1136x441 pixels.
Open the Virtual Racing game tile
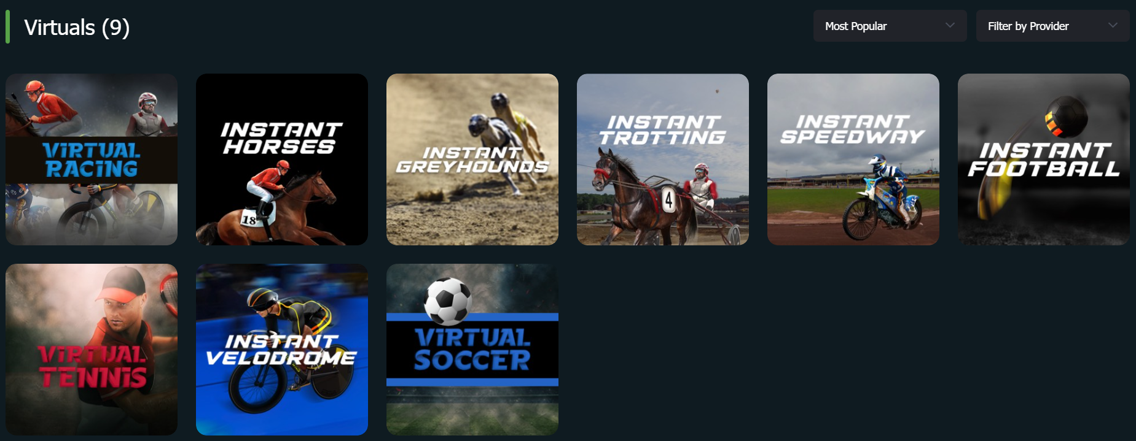pyautogui.click(x=92, y=159)
